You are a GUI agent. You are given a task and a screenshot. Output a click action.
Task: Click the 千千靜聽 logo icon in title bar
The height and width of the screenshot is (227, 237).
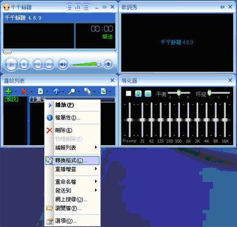[x=7, y=7]
